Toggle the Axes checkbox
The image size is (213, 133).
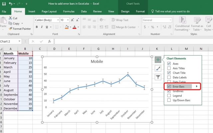click(x=169, y=64)
